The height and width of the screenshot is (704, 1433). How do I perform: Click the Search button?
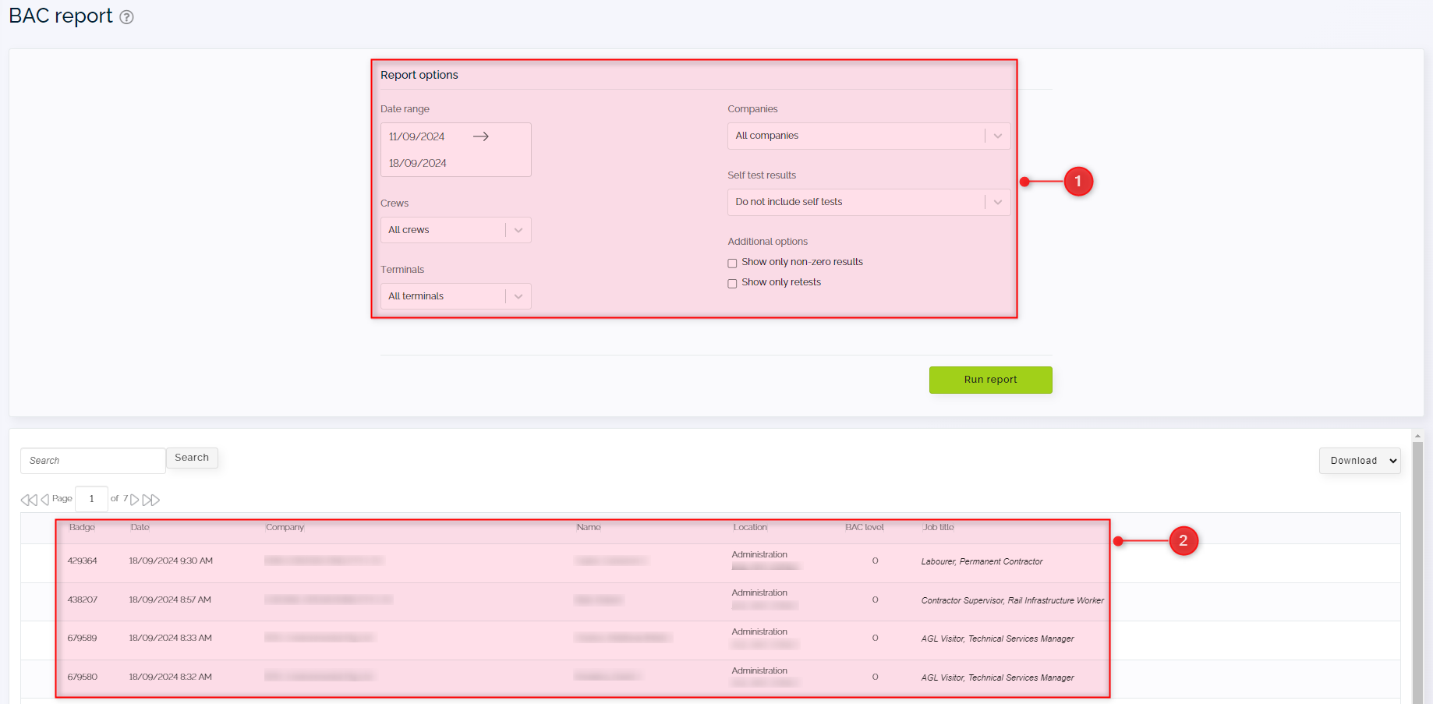pos(191,458)
